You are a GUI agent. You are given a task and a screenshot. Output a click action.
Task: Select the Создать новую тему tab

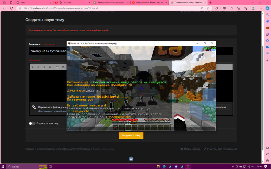188,3
